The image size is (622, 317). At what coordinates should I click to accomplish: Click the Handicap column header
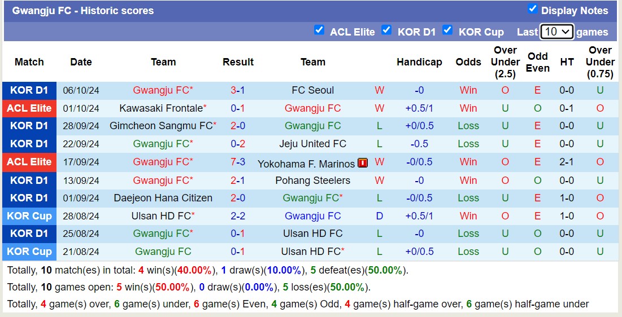[419, 62]
